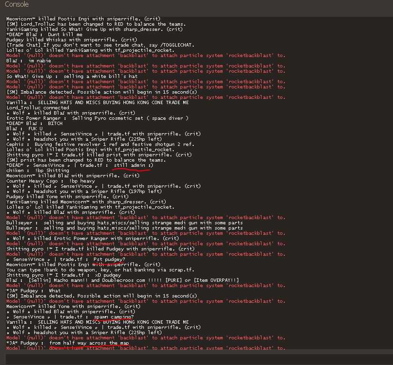
Task: Select the 'spawn camping?' chat message
Action: (x=70, y=317)
